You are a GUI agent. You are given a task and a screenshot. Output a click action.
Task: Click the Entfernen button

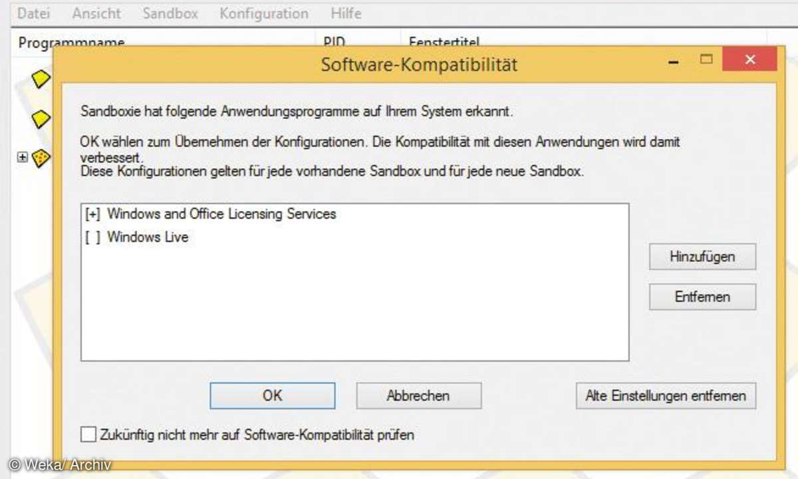[702, 297]
